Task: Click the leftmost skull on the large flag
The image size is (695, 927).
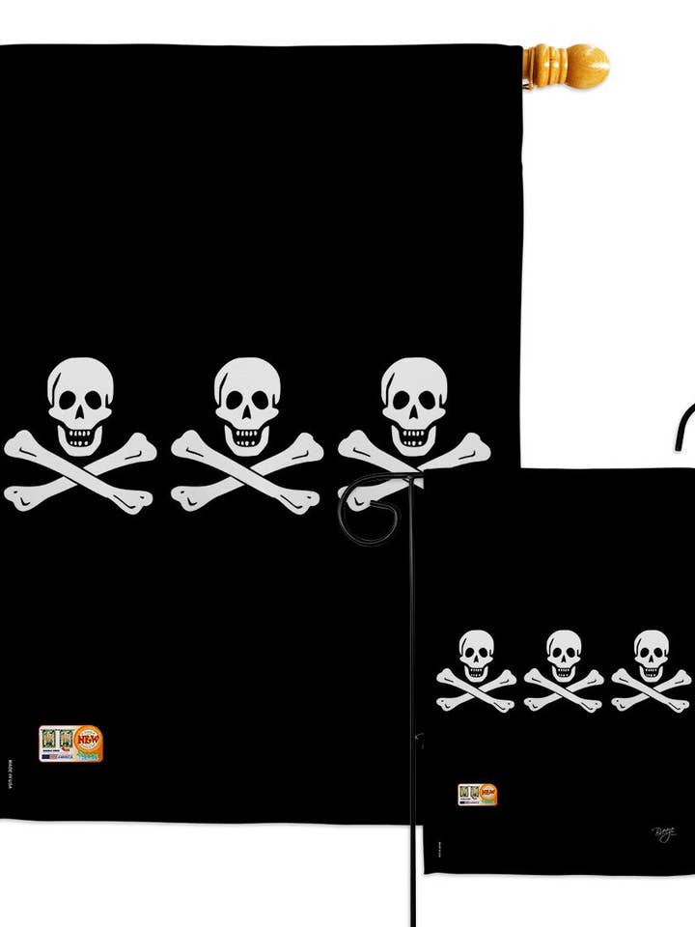Action: coord(80,407)
